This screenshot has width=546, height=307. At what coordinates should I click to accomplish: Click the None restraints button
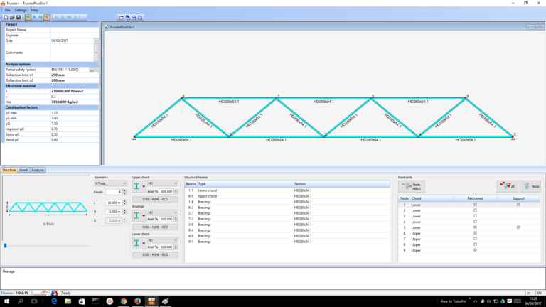(x=530, y=187)
